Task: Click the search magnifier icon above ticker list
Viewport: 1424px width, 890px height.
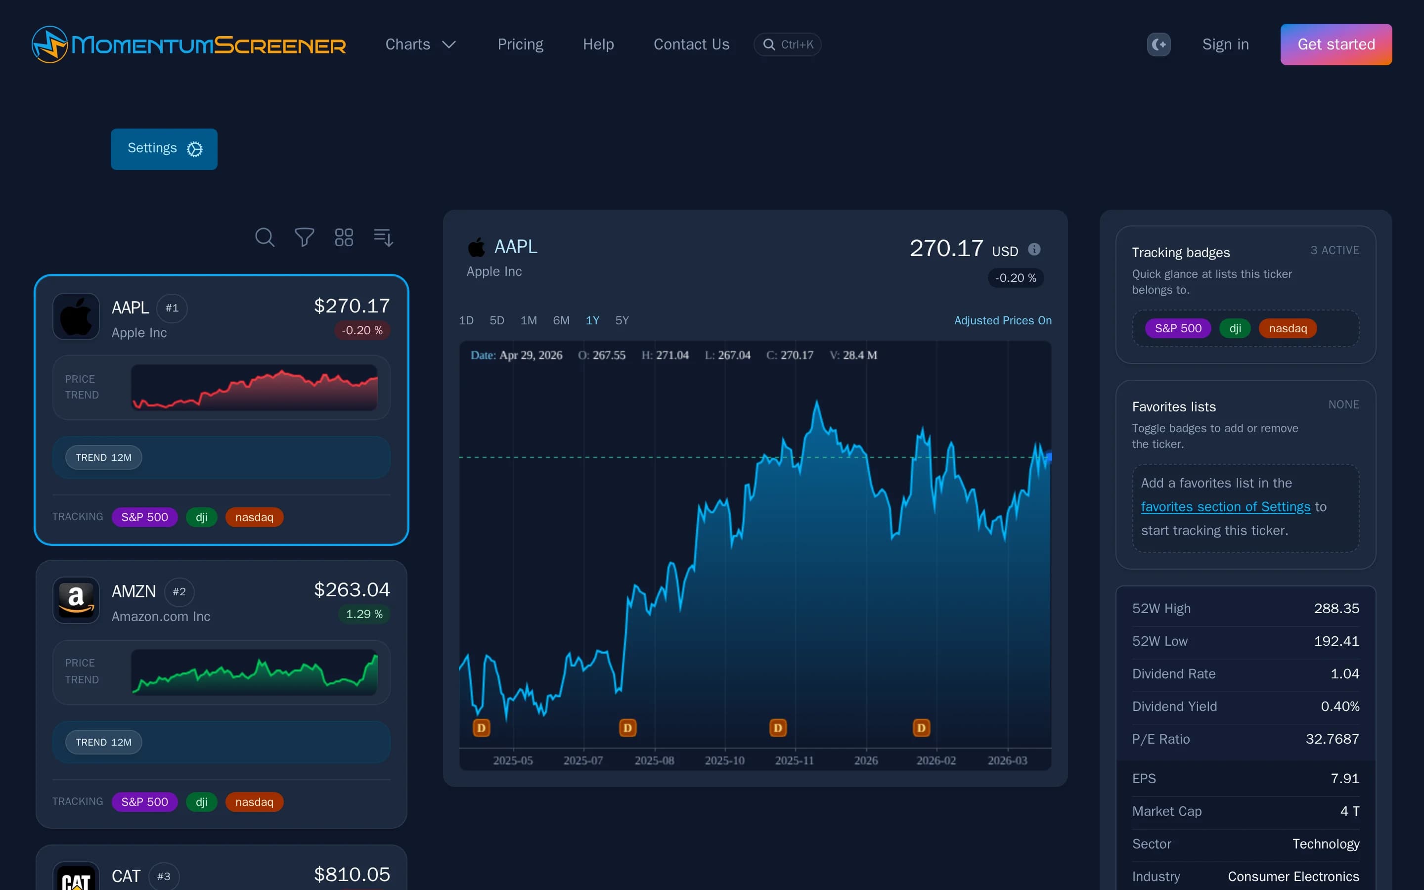Action: click(x=264, y=237)
